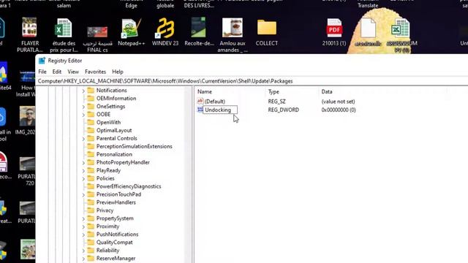This screenshot has height=263, width=468.
Task: Open the Edit menu
Action: pyautogui.click(x=57, y=72)
